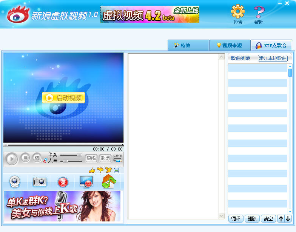The image size is (296, 232).
Task: Click center panel scroll down arrow
Action: 221,216
